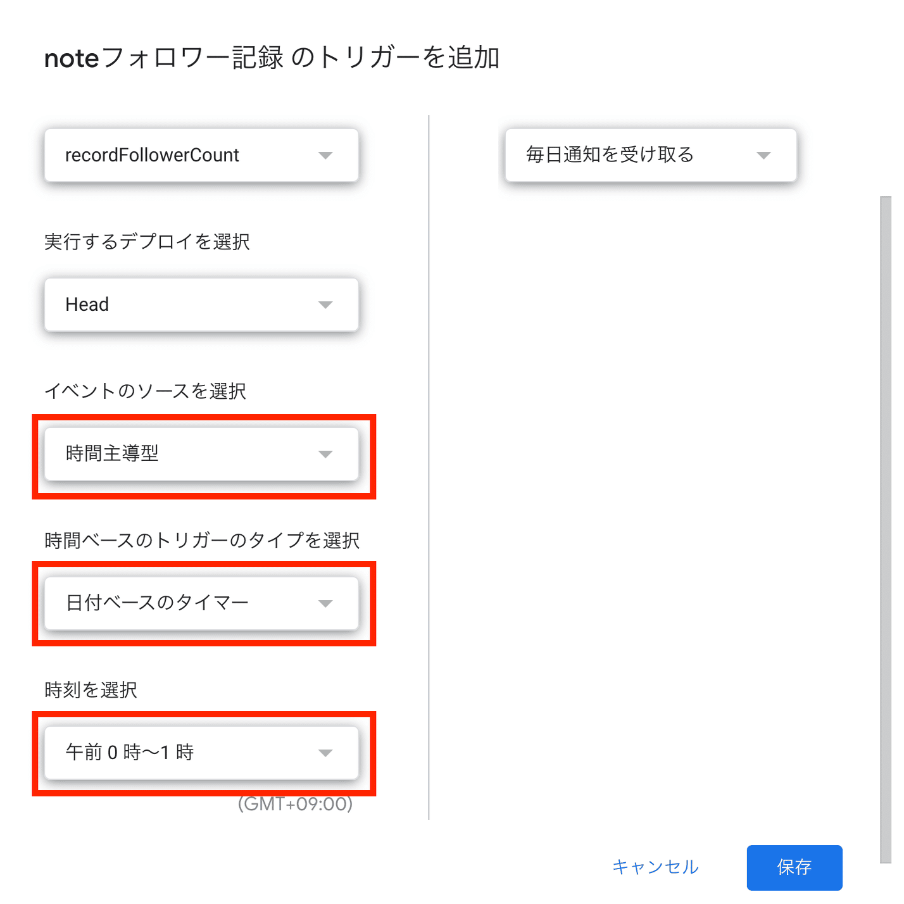Click the dialog title noteフォロワー記録 のトリガーを追加

pos(271,58)
